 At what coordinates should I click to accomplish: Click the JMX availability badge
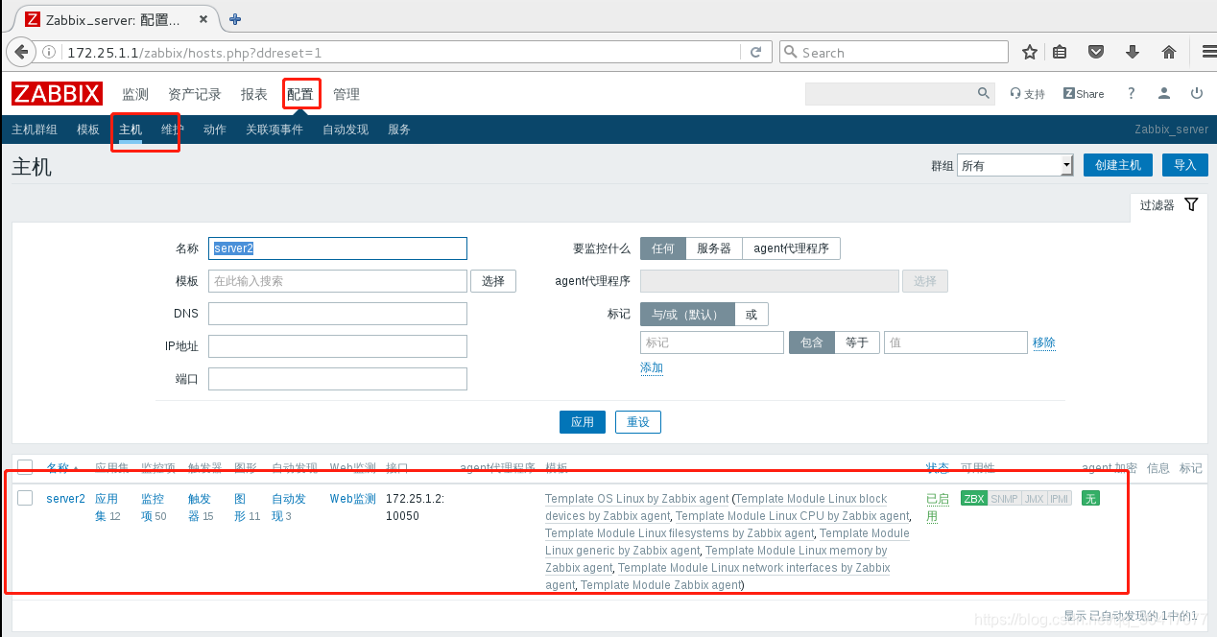[x=1034, y=498]
